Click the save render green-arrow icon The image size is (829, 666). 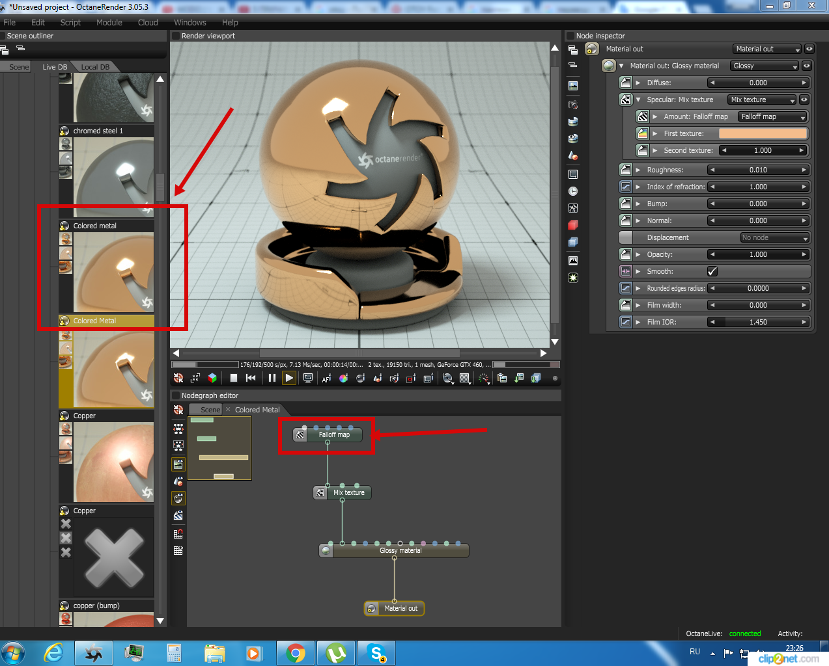519,378
